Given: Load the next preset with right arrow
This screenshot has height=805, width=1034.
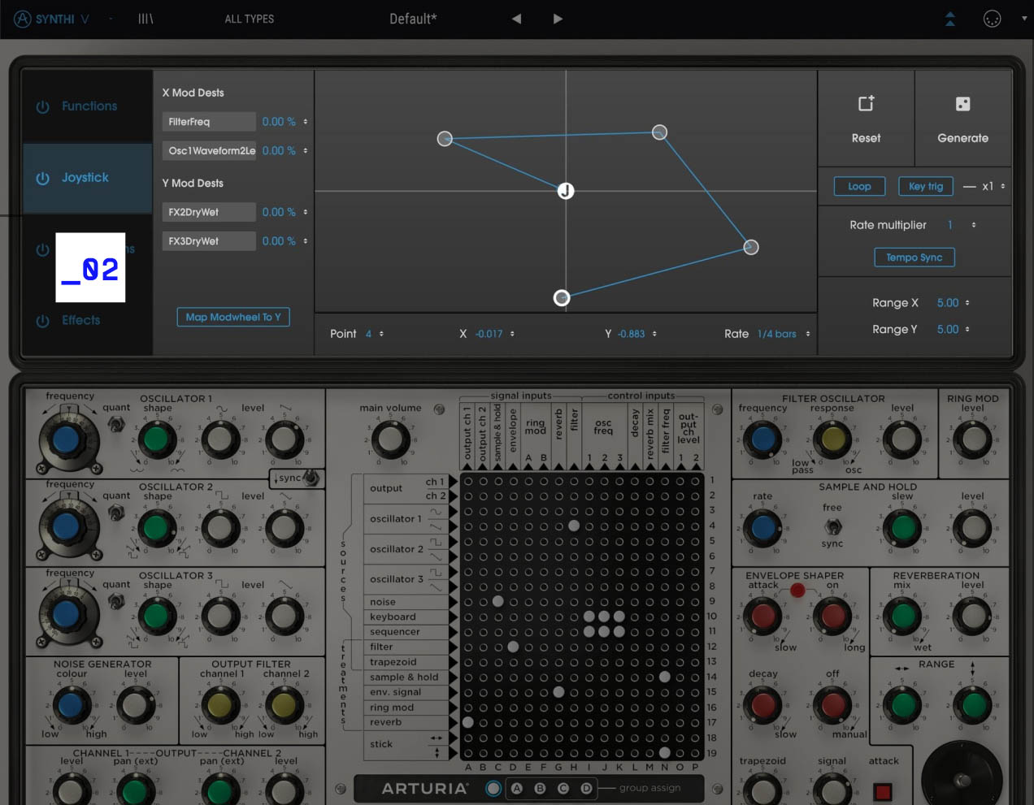Looking at the screenshot, I should 558,19.
